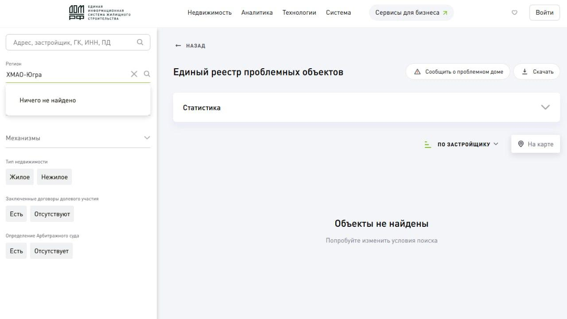This screenshot has width=567, height=319.
Task: Click the back arrow near НАЗАД
Action: (178, 46)
